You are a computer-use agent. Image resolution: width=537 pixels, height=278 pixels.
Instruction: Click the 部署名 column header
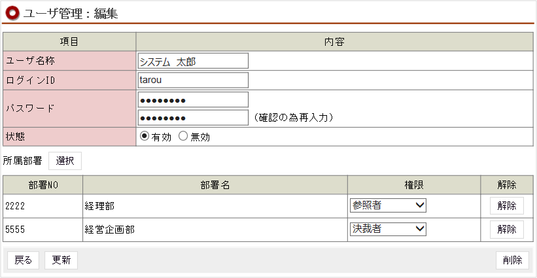click(x=215, y=185)
